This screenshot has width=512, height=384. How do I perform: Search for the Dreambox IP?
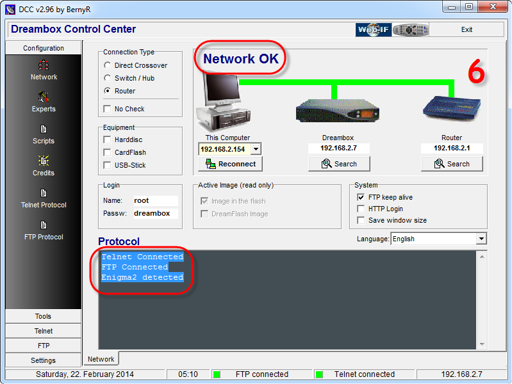(x=339, y=164)
